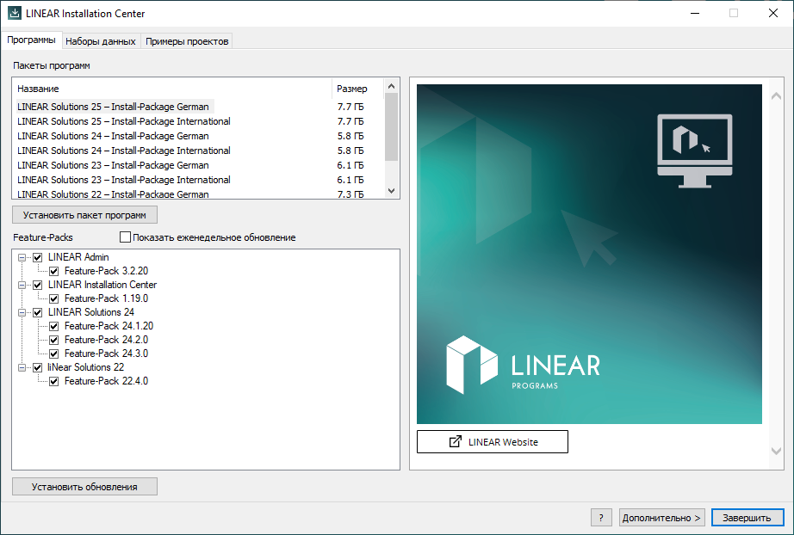This screenshot has height=535, width=794.
Task: Click the package list scroll-up arrow
Action: tap(391, 86)
